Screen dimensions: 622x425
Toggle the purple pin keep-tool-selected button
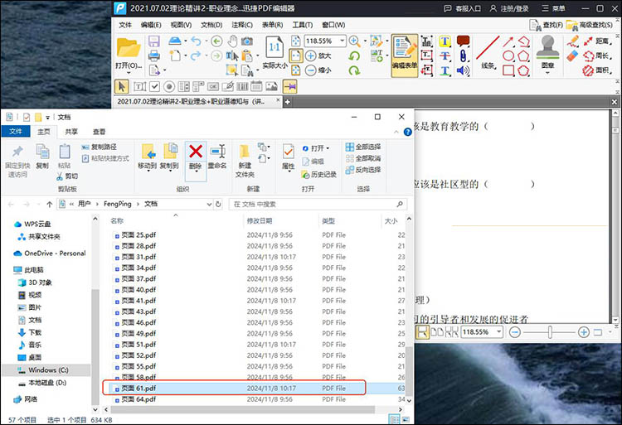pyautogui.click(x=290, y=86)
